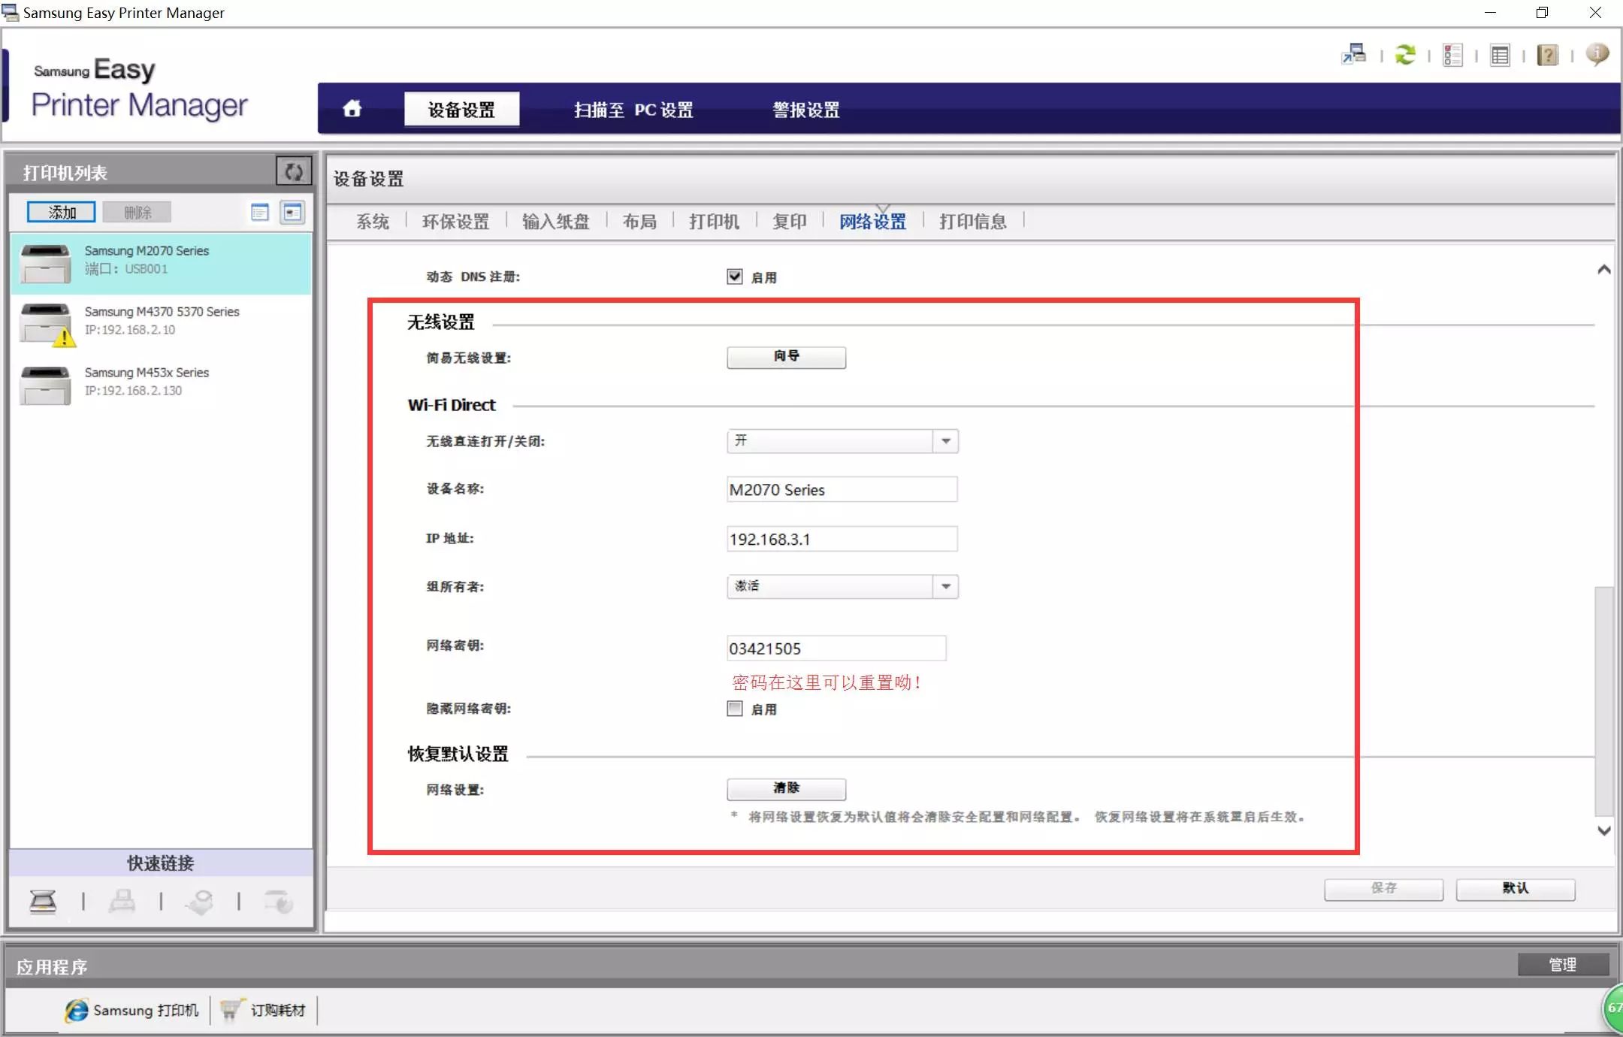This screenshot has width=1623, height=1037.
Task: Click the third greyed quick link icon
Action: coord(200,900)
